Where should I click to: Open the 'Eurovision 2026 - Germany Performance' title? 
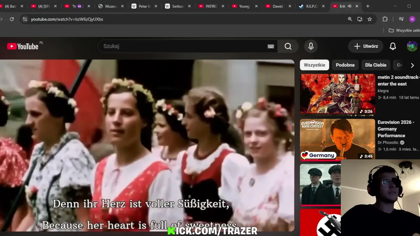point(396,129)
